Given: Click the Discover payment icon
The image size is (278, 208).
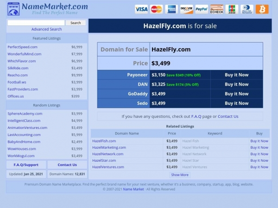Looking at the screenshot, I should click(x=187, y=9).
